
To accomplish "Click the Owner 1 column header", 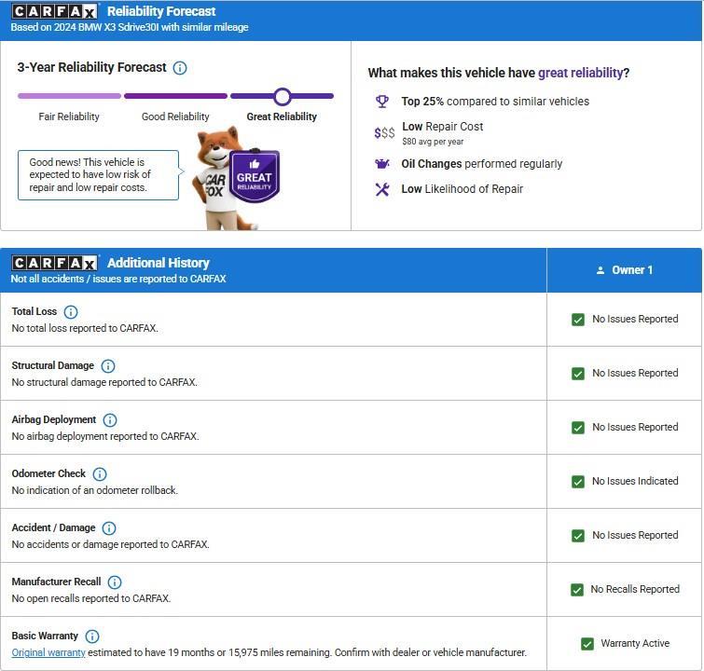I will pos(624,270).
